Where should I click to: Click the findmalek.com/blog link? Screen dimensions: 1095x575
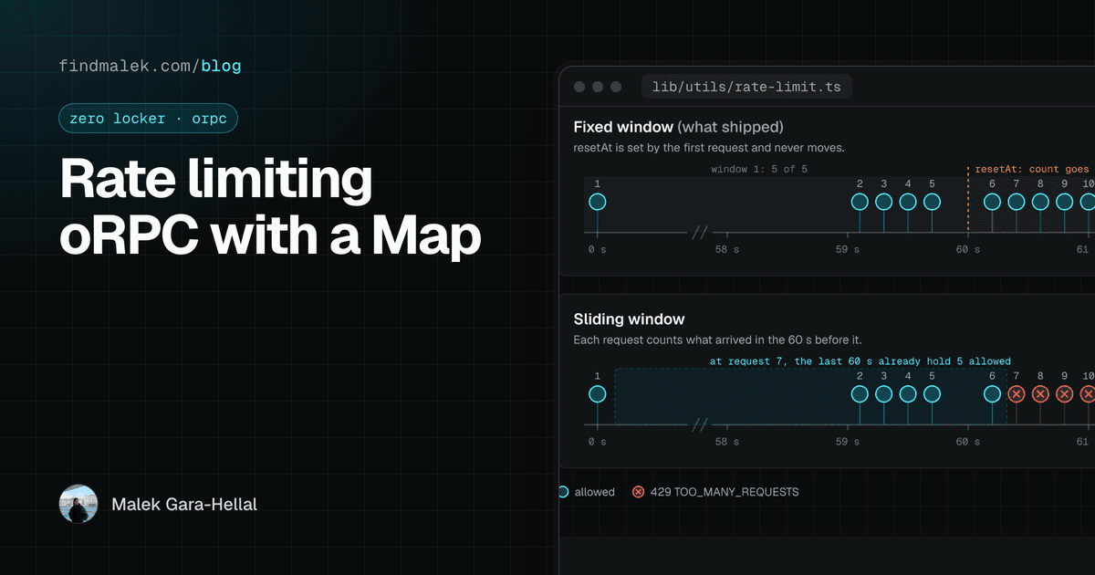(150, 66)
